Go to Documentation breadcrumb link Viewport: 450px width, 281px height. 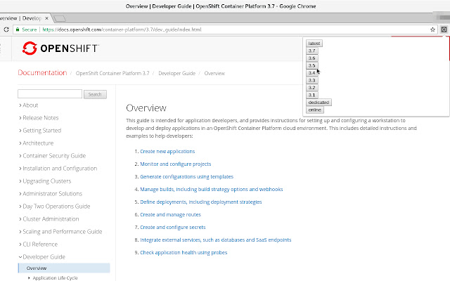click(42, 73)
